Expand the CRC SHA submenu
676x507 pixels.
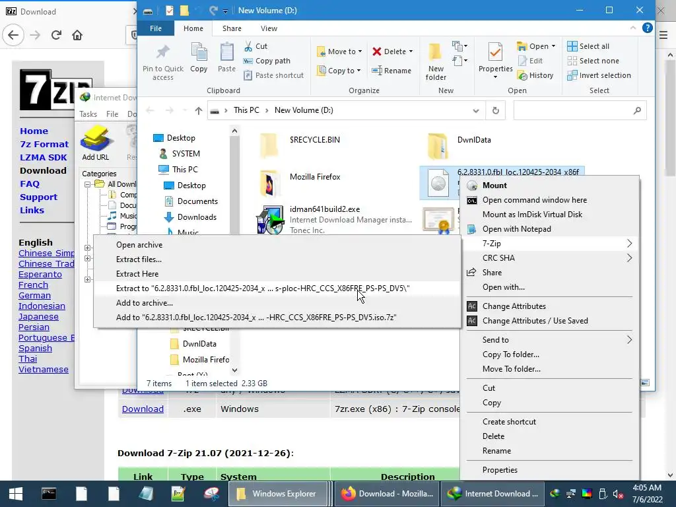551,258
